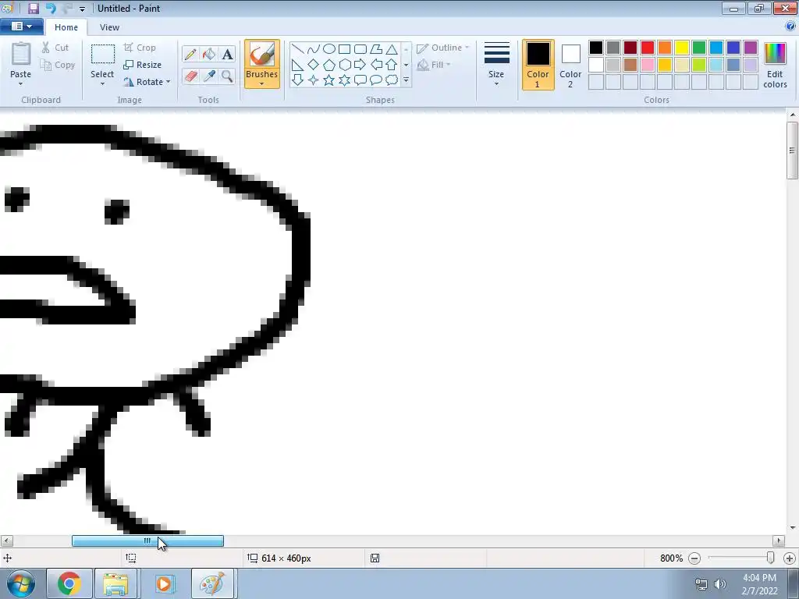
Task: Expand the Shapes gallery more arrow
Action: coord(406,80)
